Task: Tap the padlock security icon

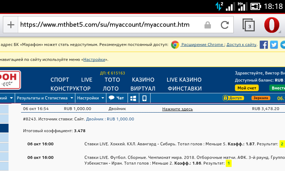Action: (x=208, y=25)
